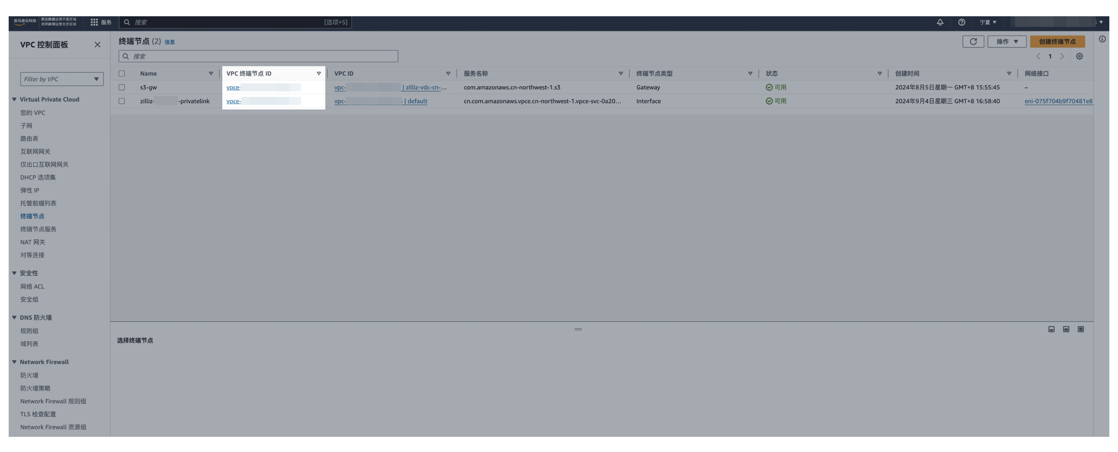1118x452 pixels.
Task: Click the notifications bell icon
Action: point(940,21)
